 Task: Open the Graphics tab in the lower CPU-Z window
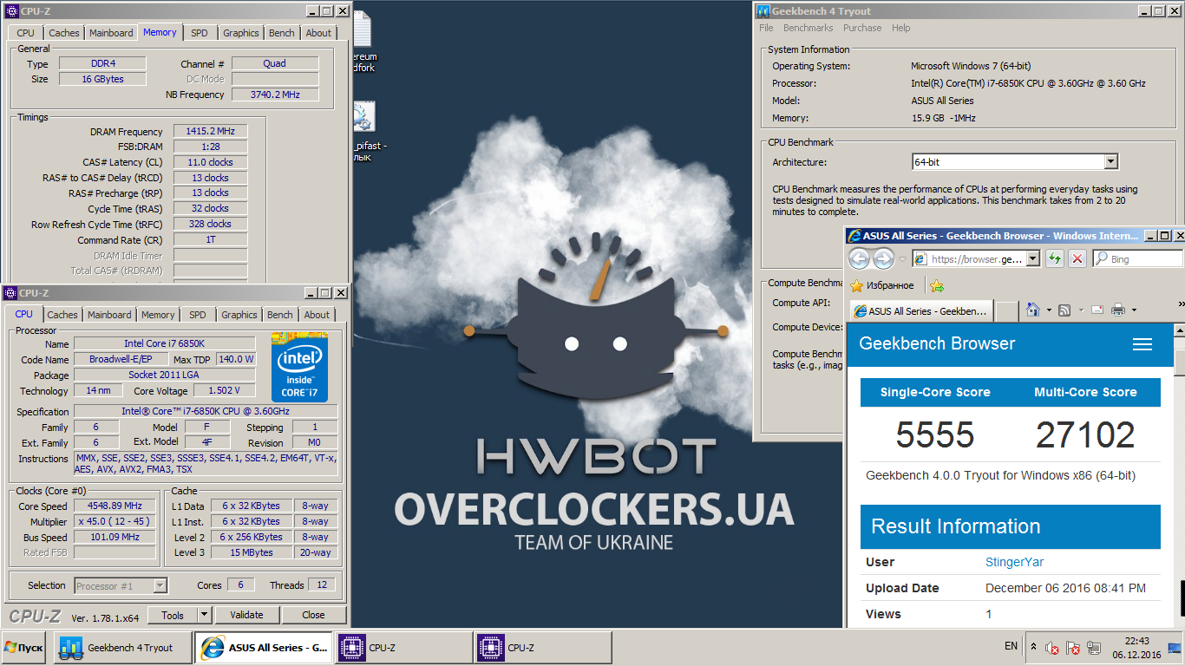click(239, 315)
